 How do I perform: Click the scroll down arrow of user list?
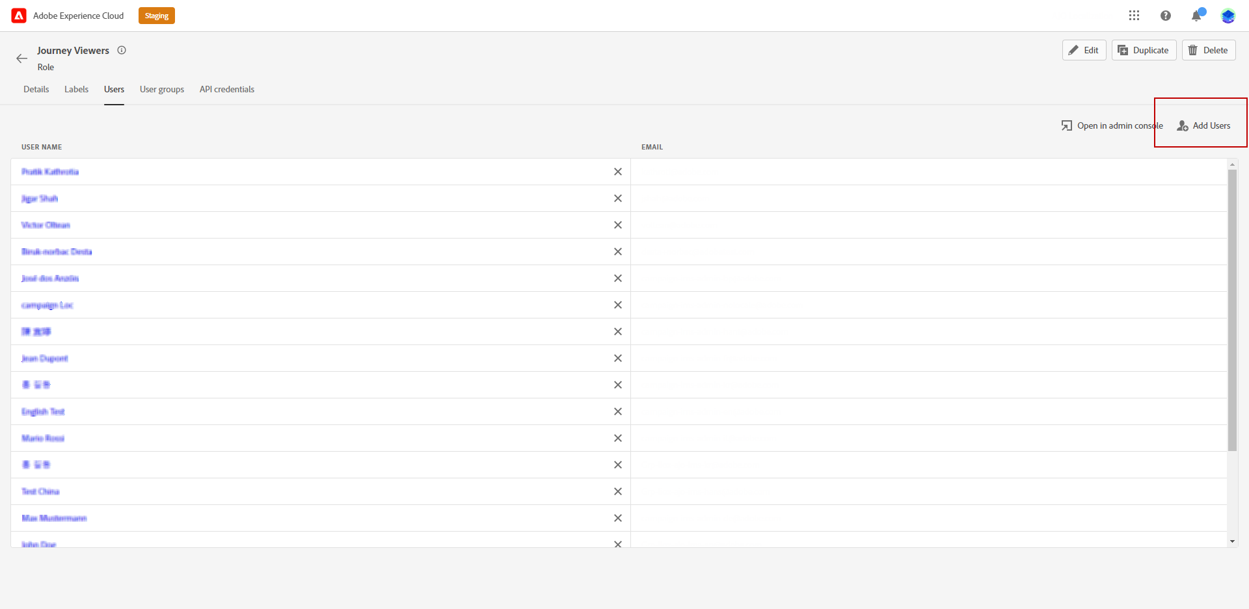[x=1232, y=541]
